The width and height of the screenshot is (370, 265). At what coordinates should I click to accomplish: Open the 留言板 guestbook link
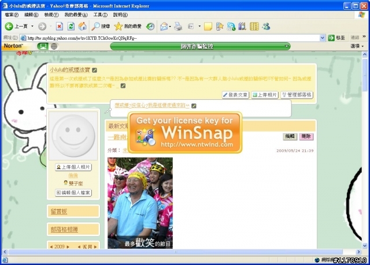(59, 211)
